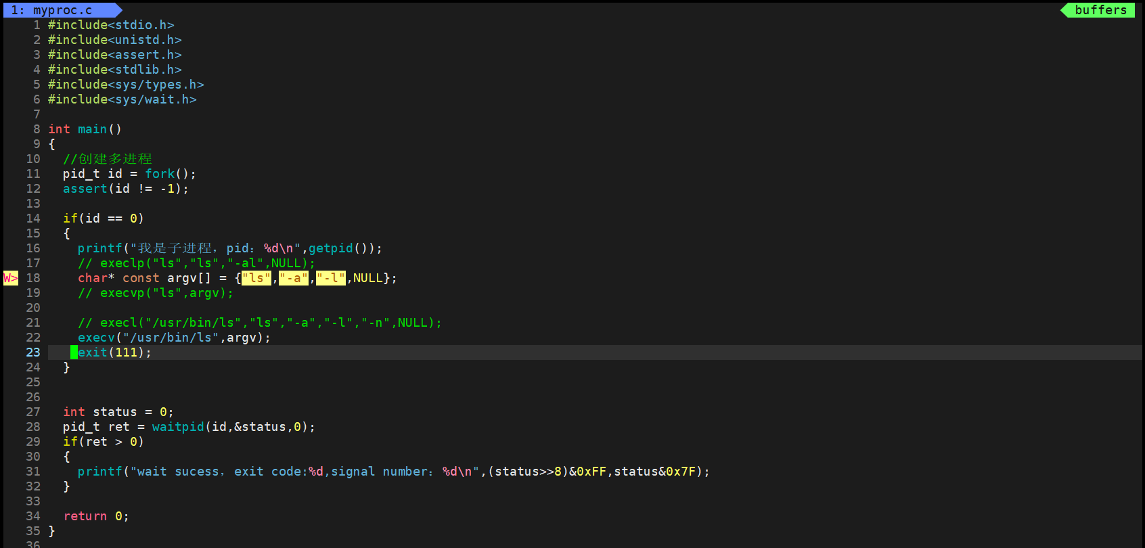1145x548 pixels.
Task: Click the highlighted "-l" string on line 18
Action: coord(331,278)
